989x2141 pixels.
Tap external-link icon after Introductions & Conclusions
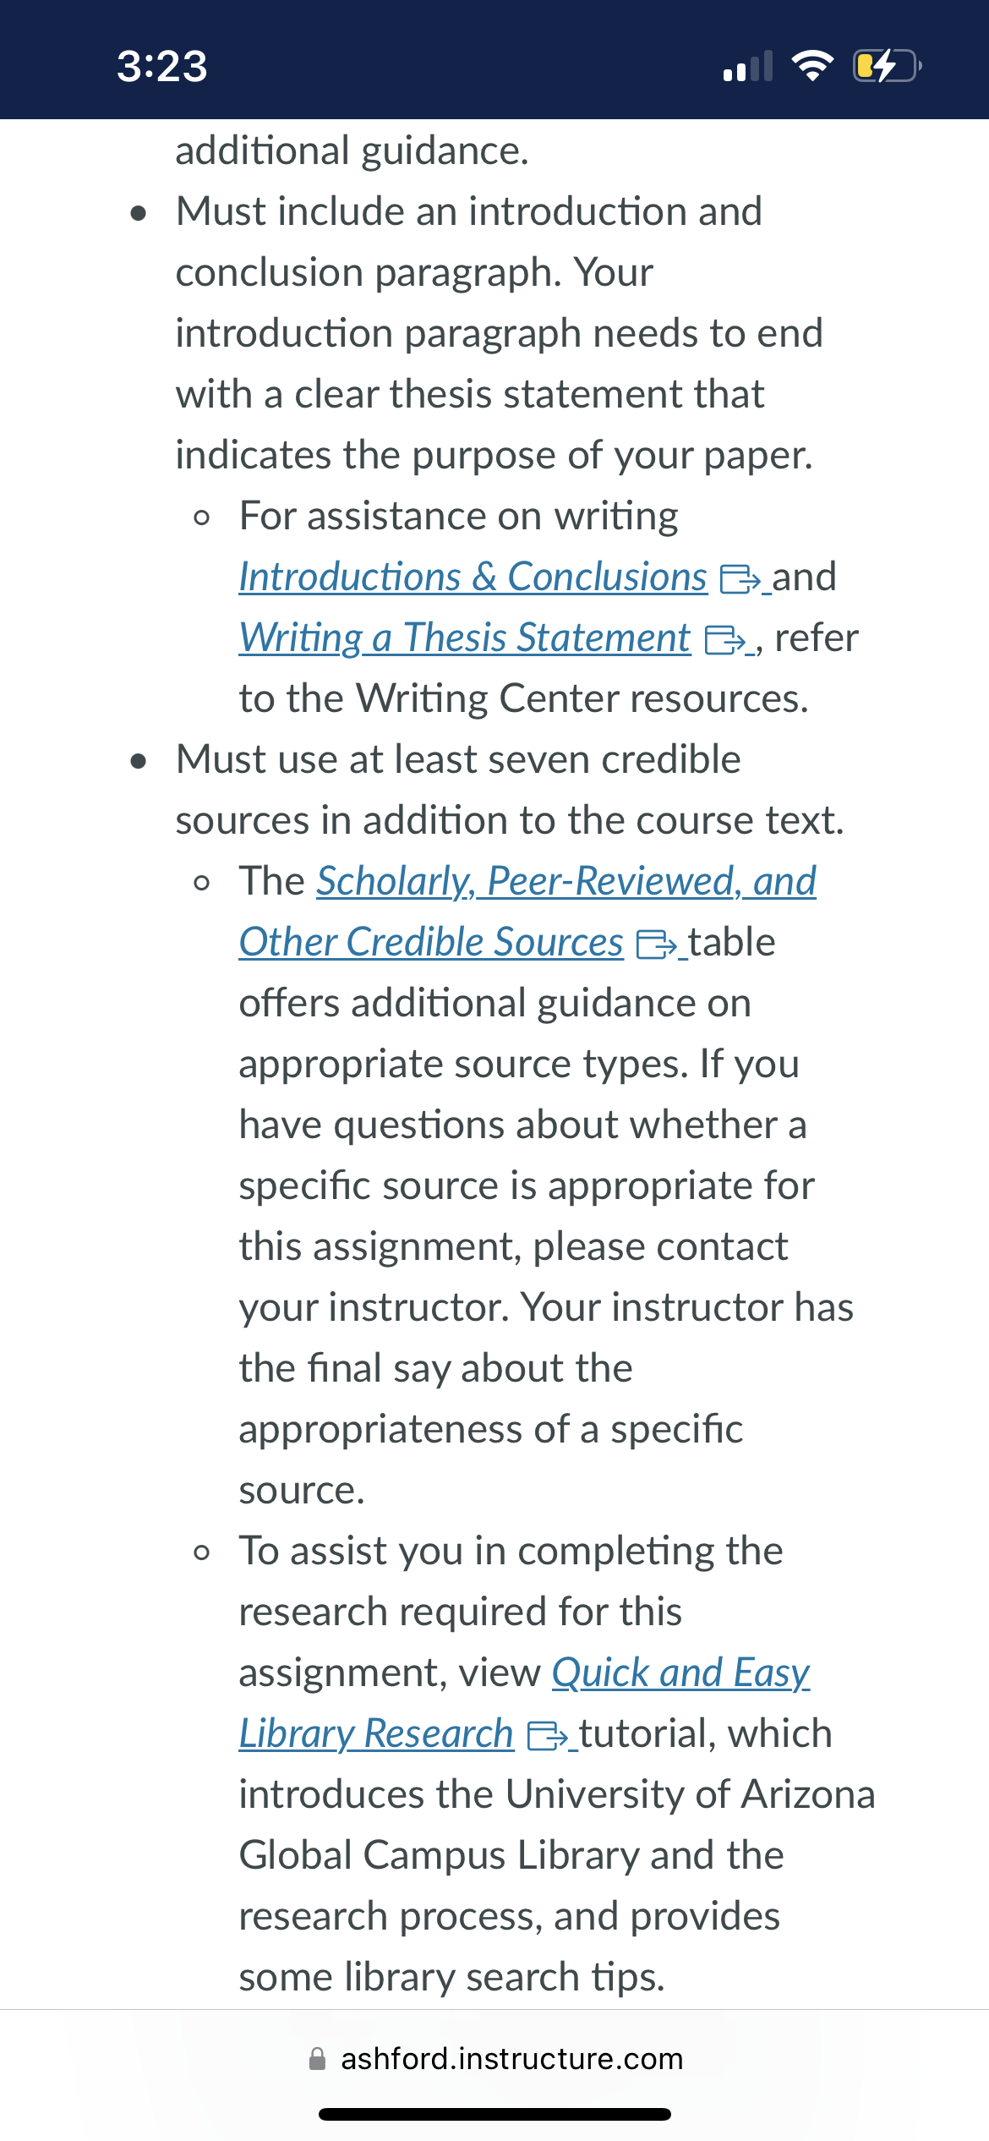point(740,579)
